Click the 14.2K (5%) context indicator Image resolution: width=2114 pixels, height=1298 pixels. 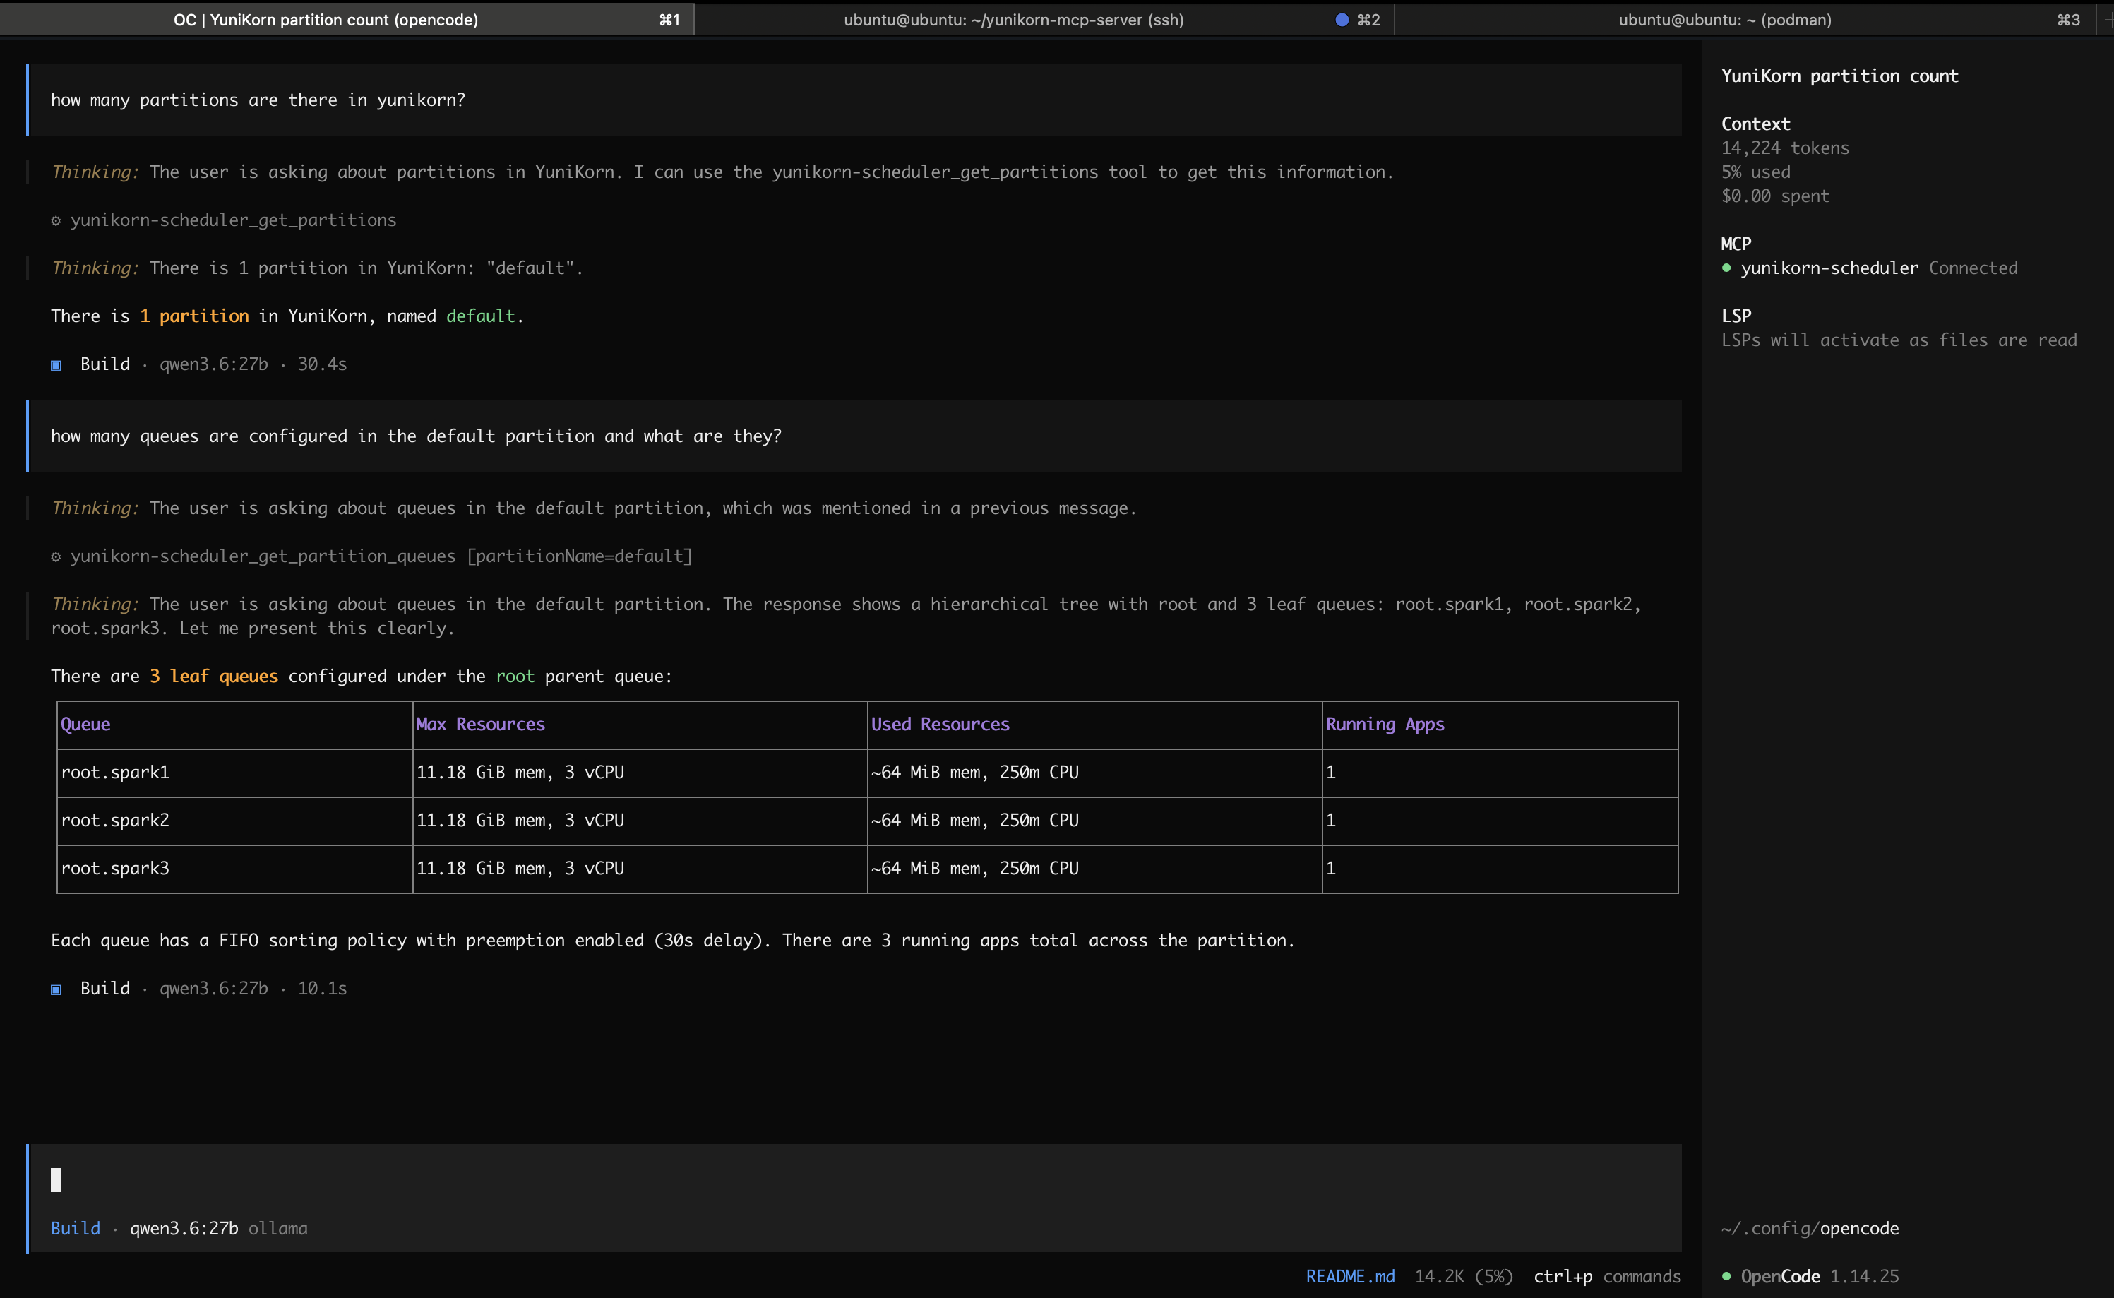[x=1464, y=1275]
